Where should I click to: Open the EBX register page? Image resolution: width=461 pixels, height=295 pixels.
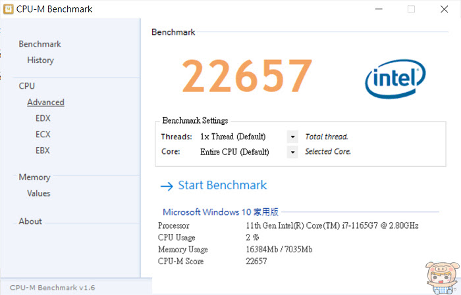click(x=43, y=150)
